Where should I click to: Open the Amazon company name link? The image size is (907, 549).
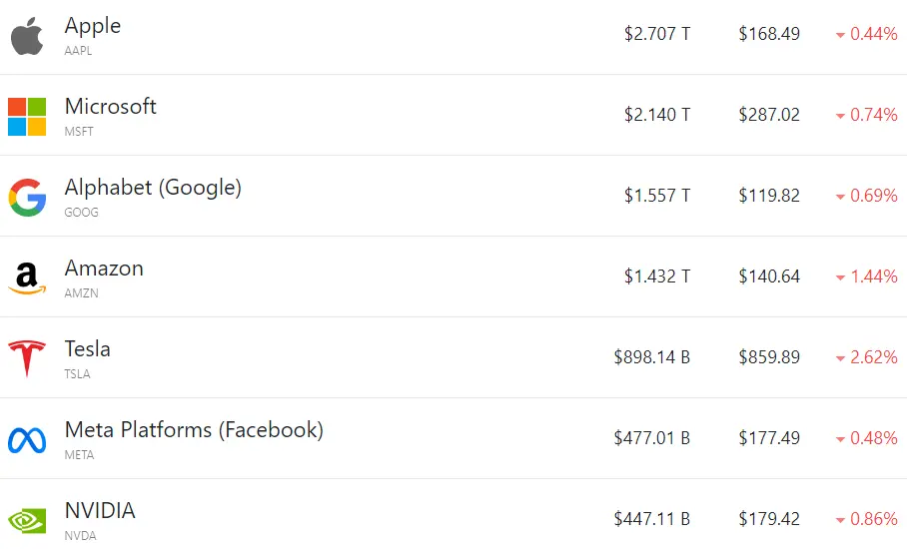104,269
